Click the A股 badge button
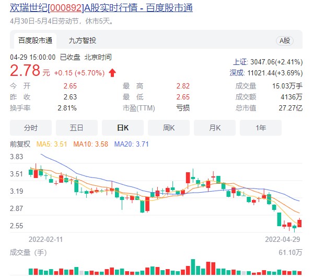 click(285, 41)
